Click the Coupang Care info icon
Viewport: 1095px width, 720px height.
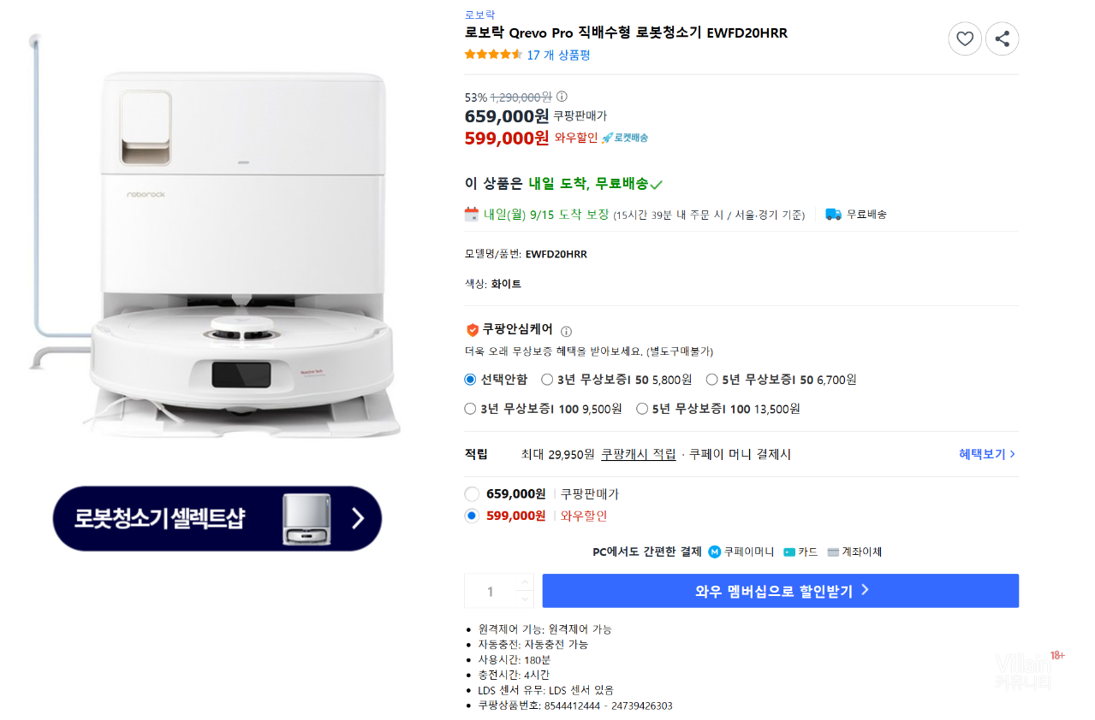[x=566, y=331]
